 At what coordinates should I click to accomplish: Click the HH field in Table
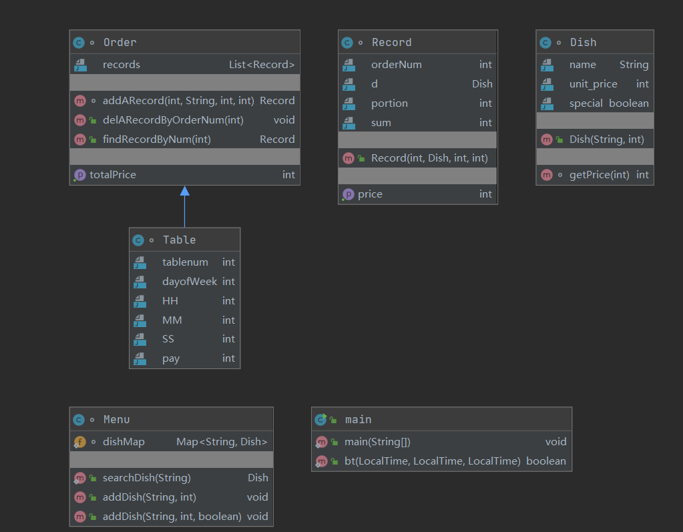pyautogui.click(x=185, y=301)
